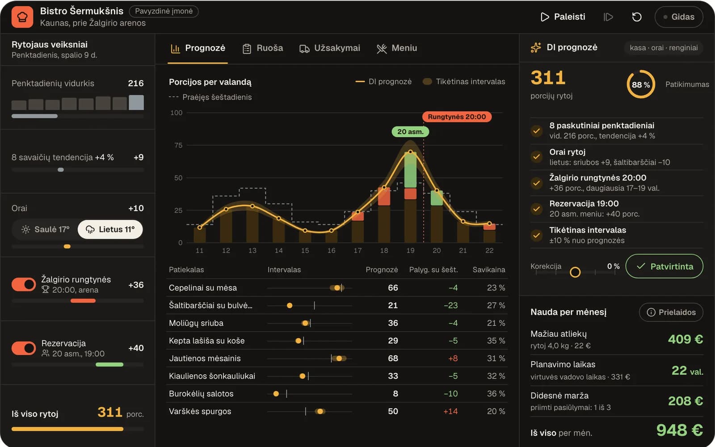The image size is (715, 447).
Task: Click the Korekcija slider handle
Action: pos(575,272)
